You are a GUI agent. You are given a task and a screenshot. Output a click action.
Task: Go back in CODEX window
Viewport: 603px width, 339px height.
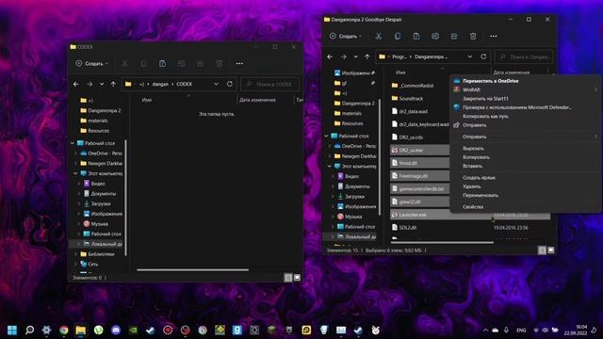pos(76,84)
